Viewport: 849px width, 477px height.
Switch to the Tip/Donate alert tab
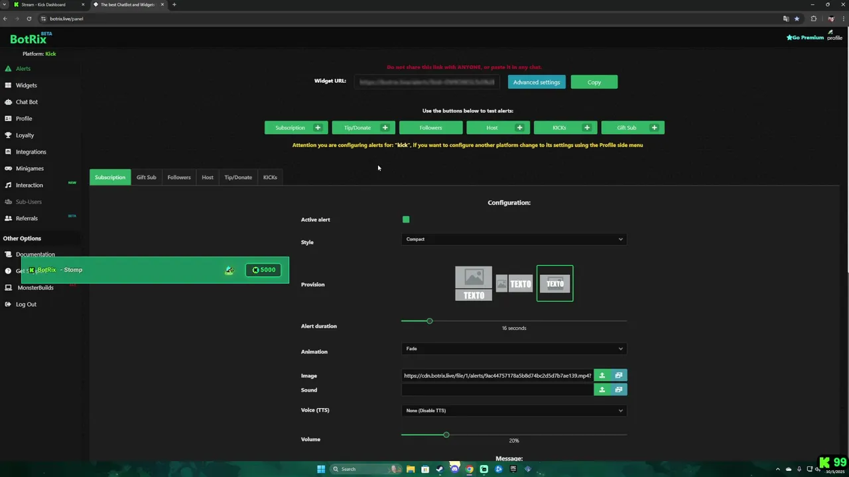238,177
